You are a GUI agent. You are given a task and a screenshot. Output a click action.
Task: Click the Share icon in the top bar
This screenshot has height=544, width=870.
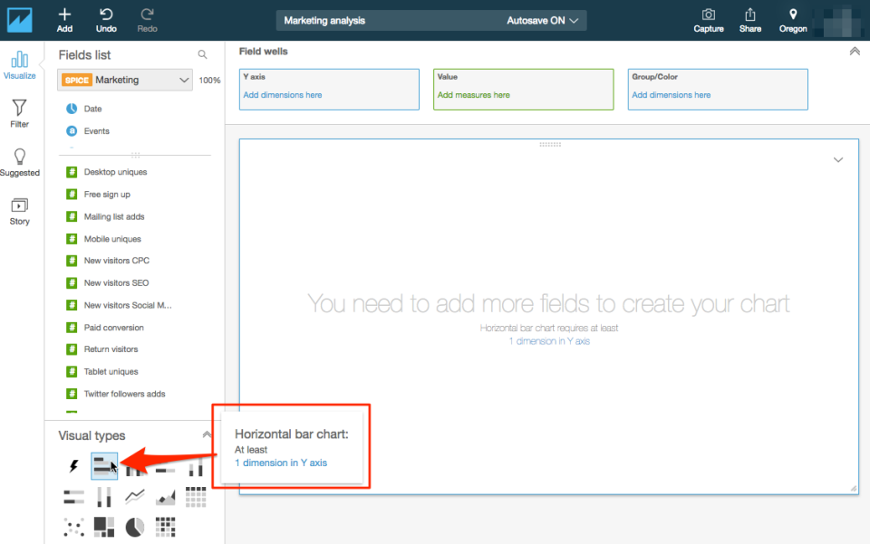pyautogui.click(x=749, y=20)
